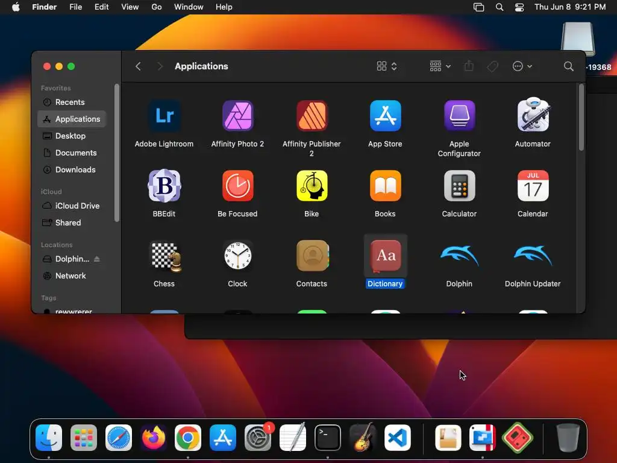Open the group-by options dropdown
Viewport: 617px width, 463px height.
pos(440,66)
